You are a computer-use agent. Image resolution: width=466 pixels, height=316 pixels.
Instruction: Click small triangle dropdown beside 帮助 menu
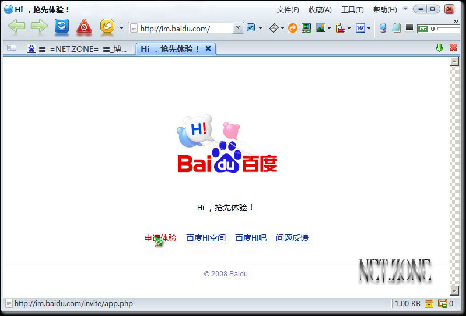tap(405, 9)
